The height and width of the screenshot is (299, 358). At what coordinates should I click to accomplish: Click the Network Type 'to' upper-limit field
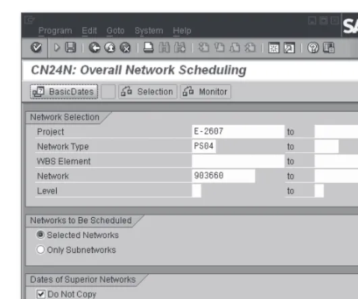[326, 146]
